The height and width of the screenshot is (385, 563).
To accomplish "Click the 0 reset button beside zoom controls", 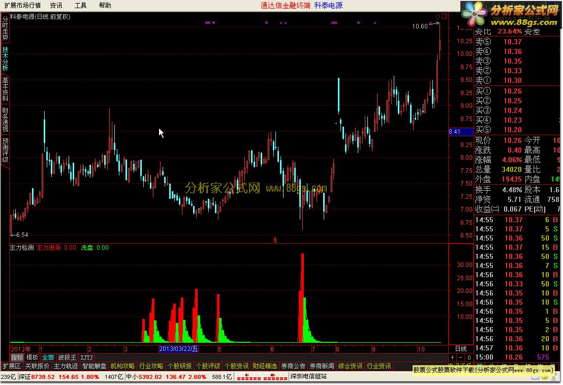I will [x=469, y=358].
